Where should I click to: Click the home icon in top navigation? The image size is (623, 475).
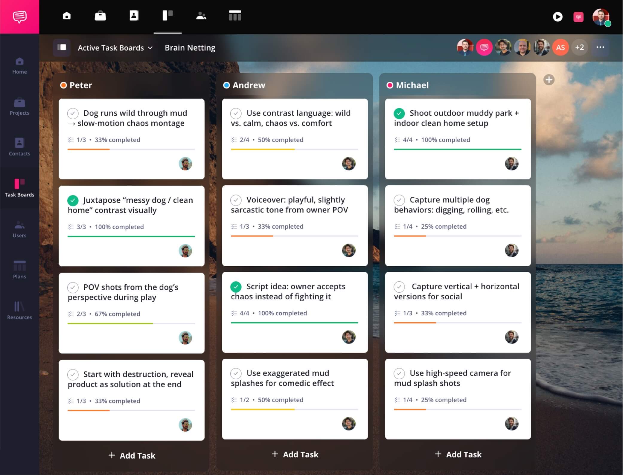tap(67, 16)
